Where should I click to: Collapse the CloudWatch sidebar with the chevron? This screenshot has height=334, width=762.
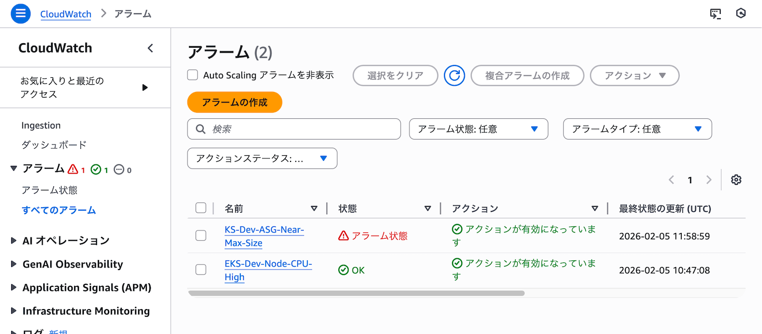(x=150, y=48)
